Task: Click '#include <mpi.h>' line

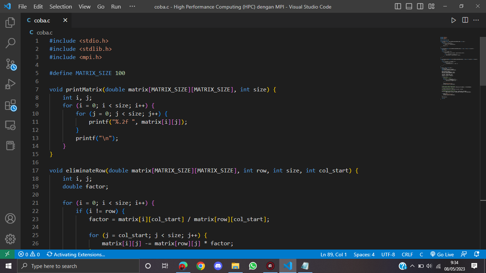Action: 76,57
